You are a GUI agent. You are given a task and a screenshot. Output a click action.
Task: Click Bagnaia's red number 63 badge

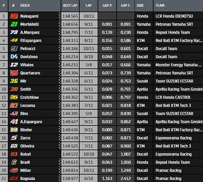pyautogui.click(x=14, y=178)
